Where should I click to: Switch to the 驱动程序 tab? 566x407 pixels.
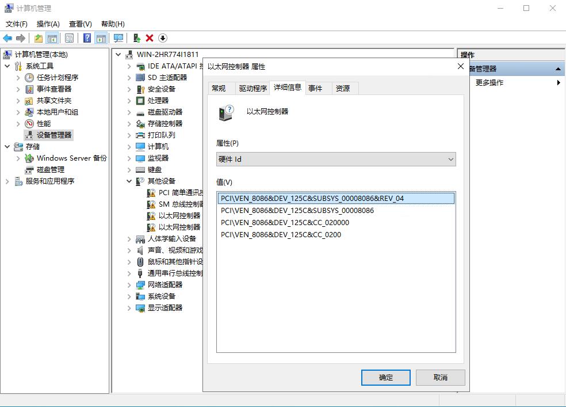tap(253, 88)
